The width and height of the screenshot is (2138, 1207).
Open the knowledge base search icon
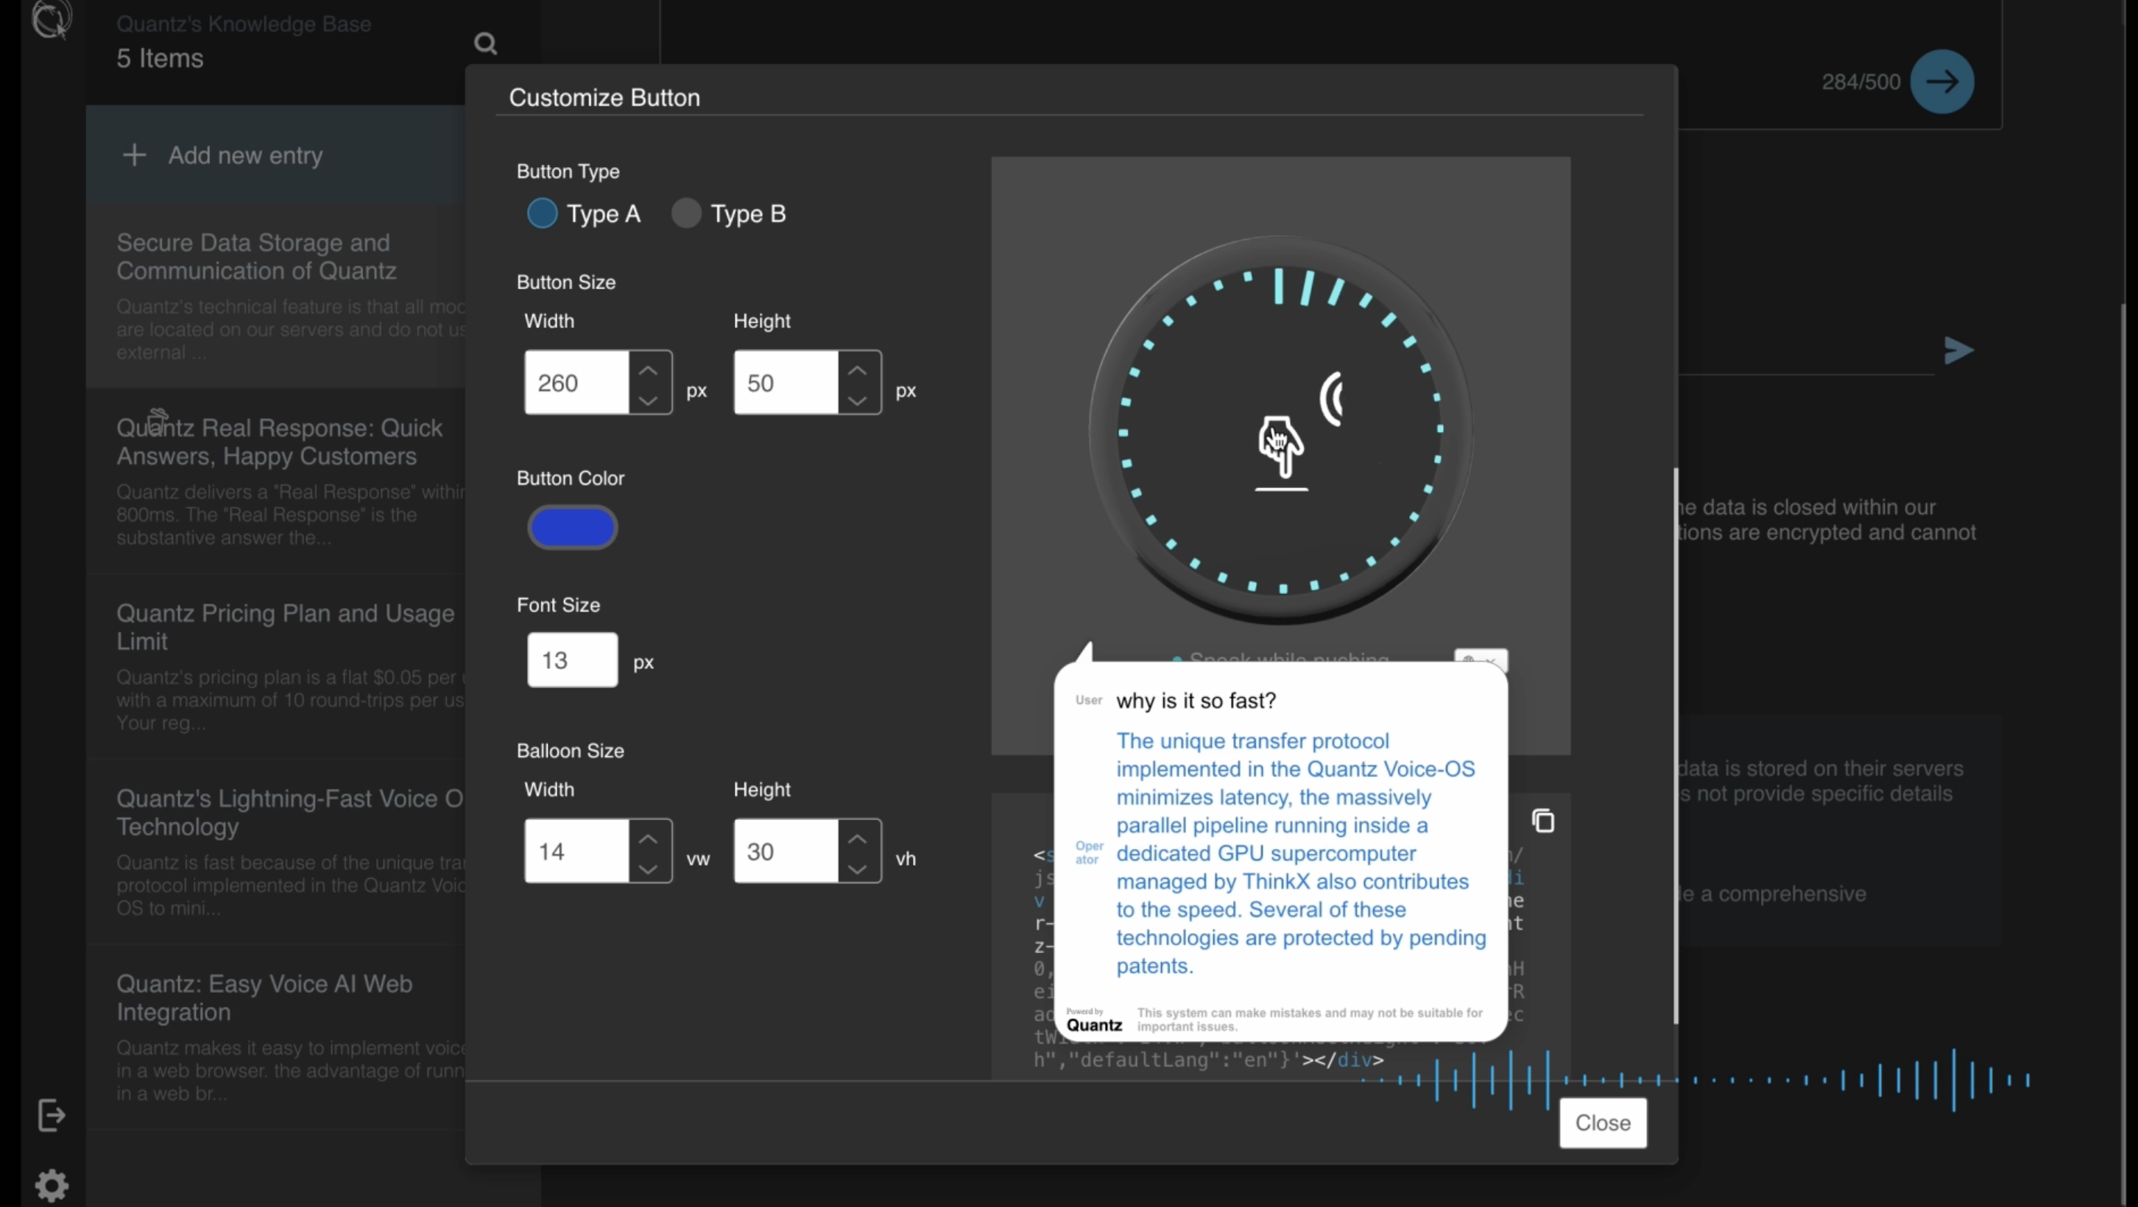pos(485,43)
